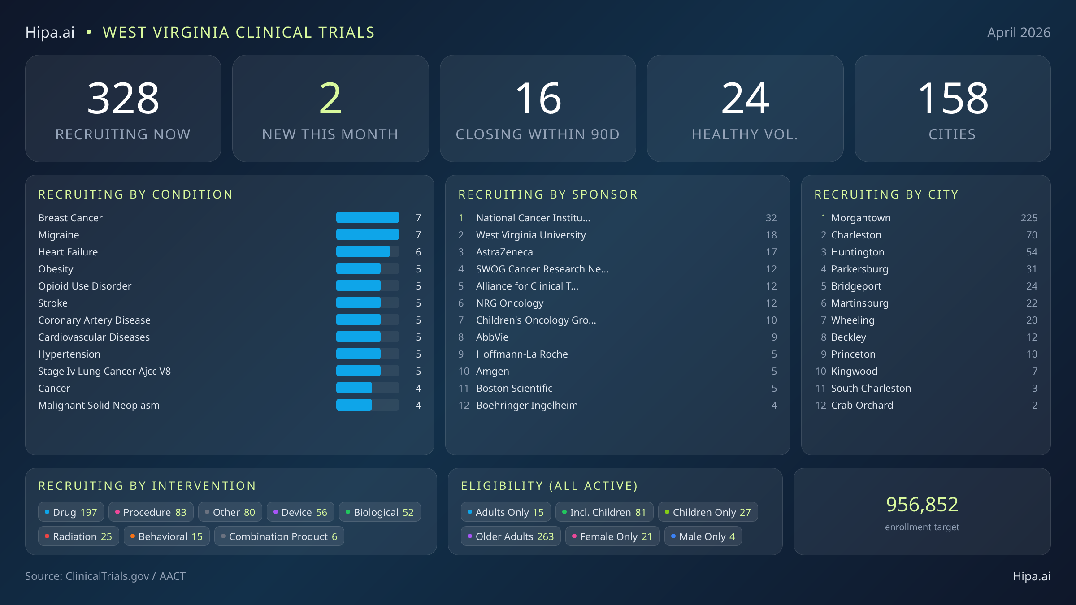Click the 956,852 enrollment target value
The width and height of the screenshot is (1076, 605).
[922, 505]
